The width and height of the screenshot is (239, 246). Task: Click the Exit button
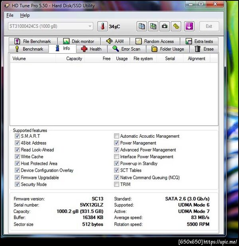click(209, 26)
